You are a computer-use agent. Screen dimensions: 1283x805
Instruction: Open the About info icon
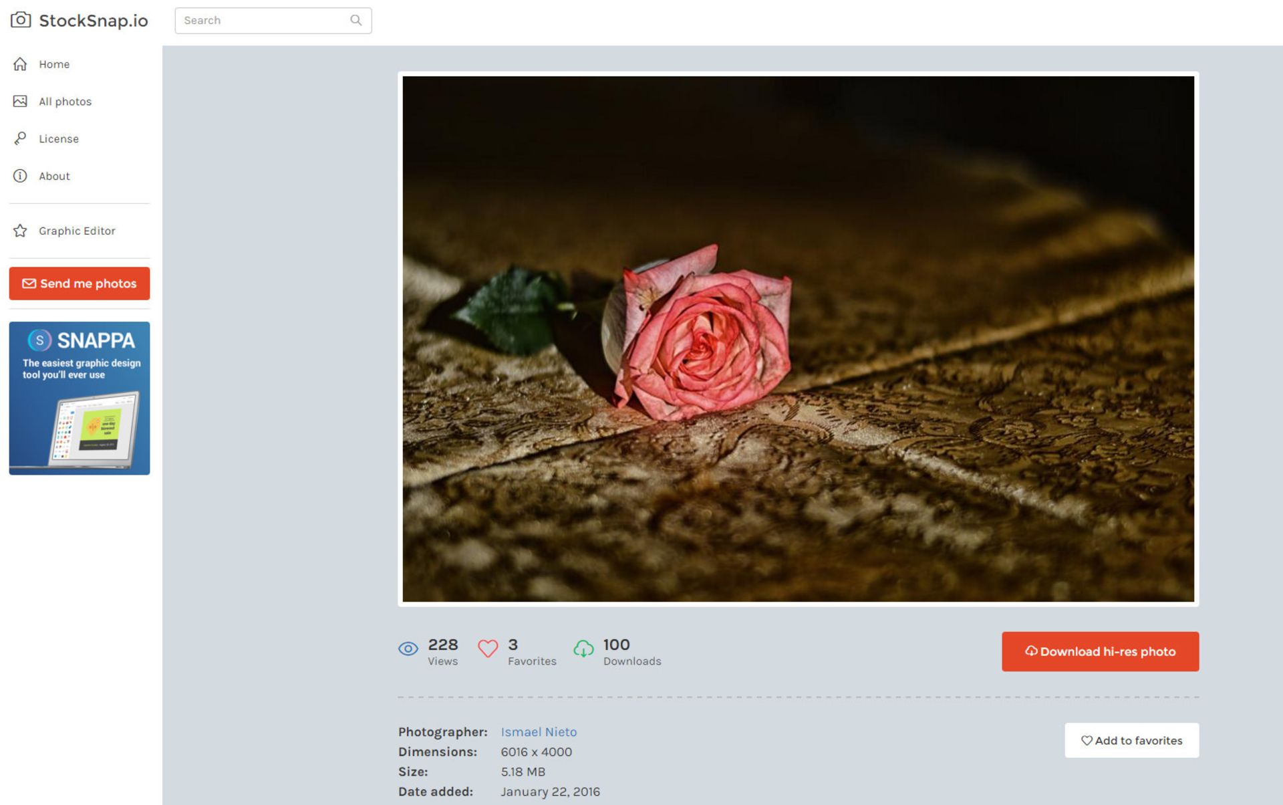pos(20,176)
